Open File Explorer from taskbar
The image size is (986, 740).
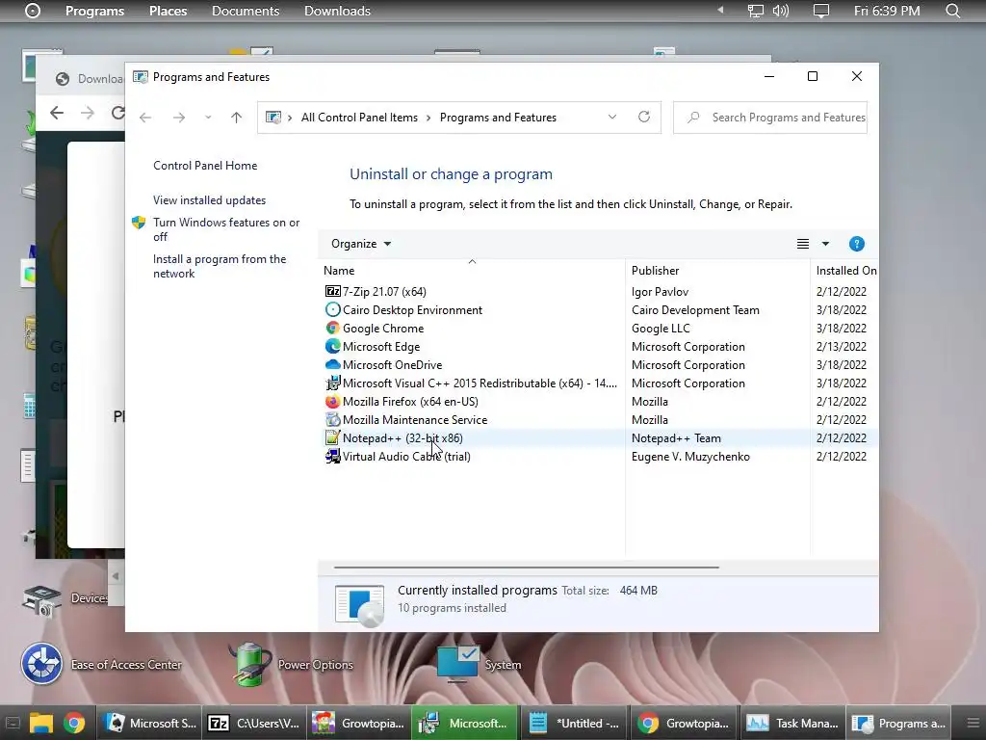(40, 723)
